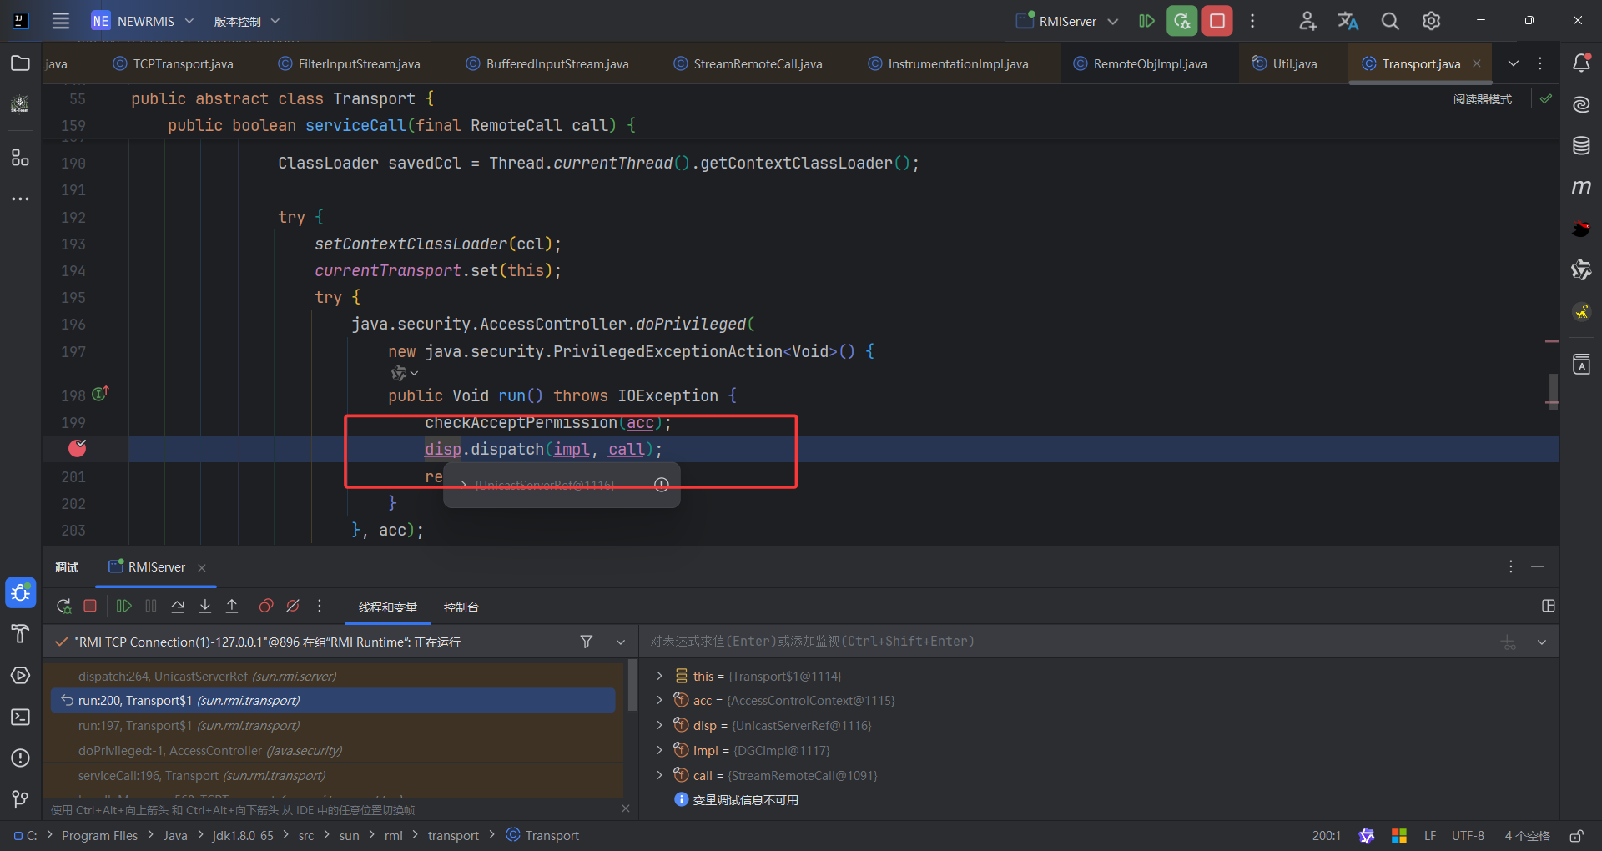Expand the 'disp' variable node

coord(659,726)
